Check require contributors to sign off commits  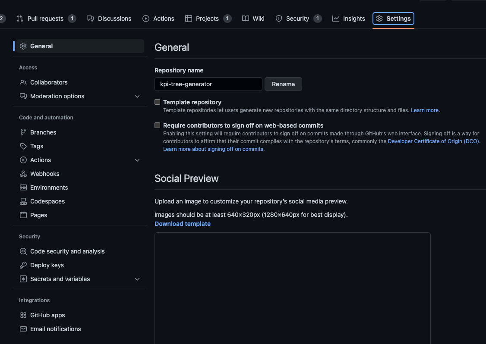[157, 125]
